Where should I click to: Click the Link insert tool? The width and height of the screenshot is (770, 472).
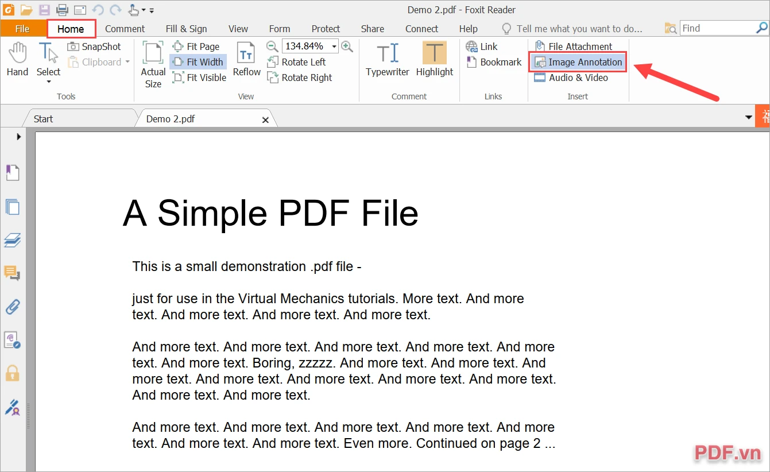482,47
